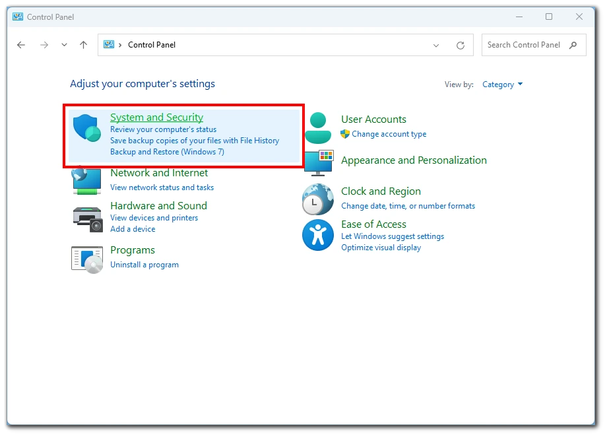The width and height of the screenshot is (607, 437).
Task: Click Uninstall a program
Action: [144, 265]
